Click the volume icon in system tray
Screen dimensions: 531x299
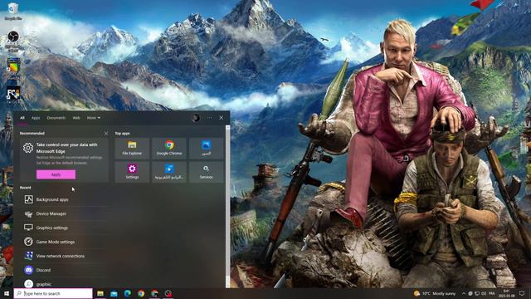point(483,293)
